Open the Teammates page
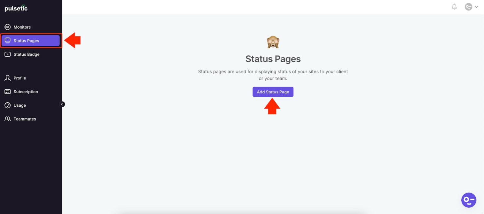The width and height of the screenshot is (484, 214). (25, 119)
